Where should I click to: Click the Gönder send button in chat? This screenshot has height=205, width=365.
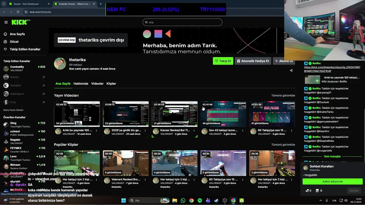click(354, 190)
